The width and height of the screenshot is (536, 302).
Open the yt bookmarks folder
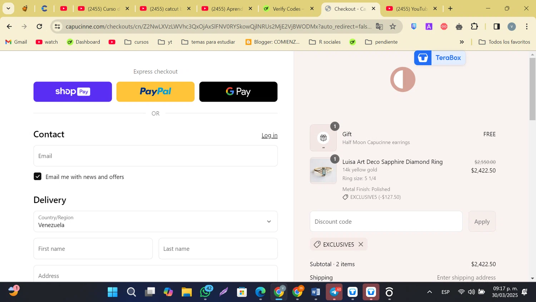click(x=165, y=42)
